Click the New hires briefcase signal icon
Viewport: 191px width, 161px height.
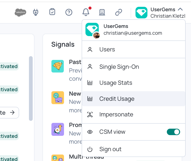(x=58, y=98)
